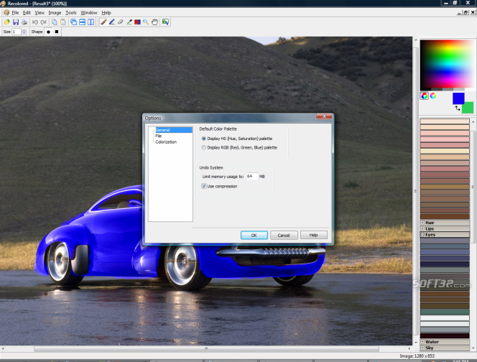Switch to the HS color wheel icon
The image size is (477, 362).
pyautogui.click(x=433, y=96)
